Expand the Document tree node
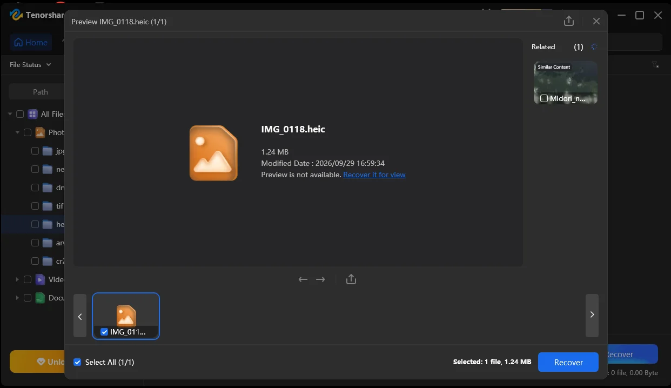The width and height of the screenshot is (671, 388). 17,298
